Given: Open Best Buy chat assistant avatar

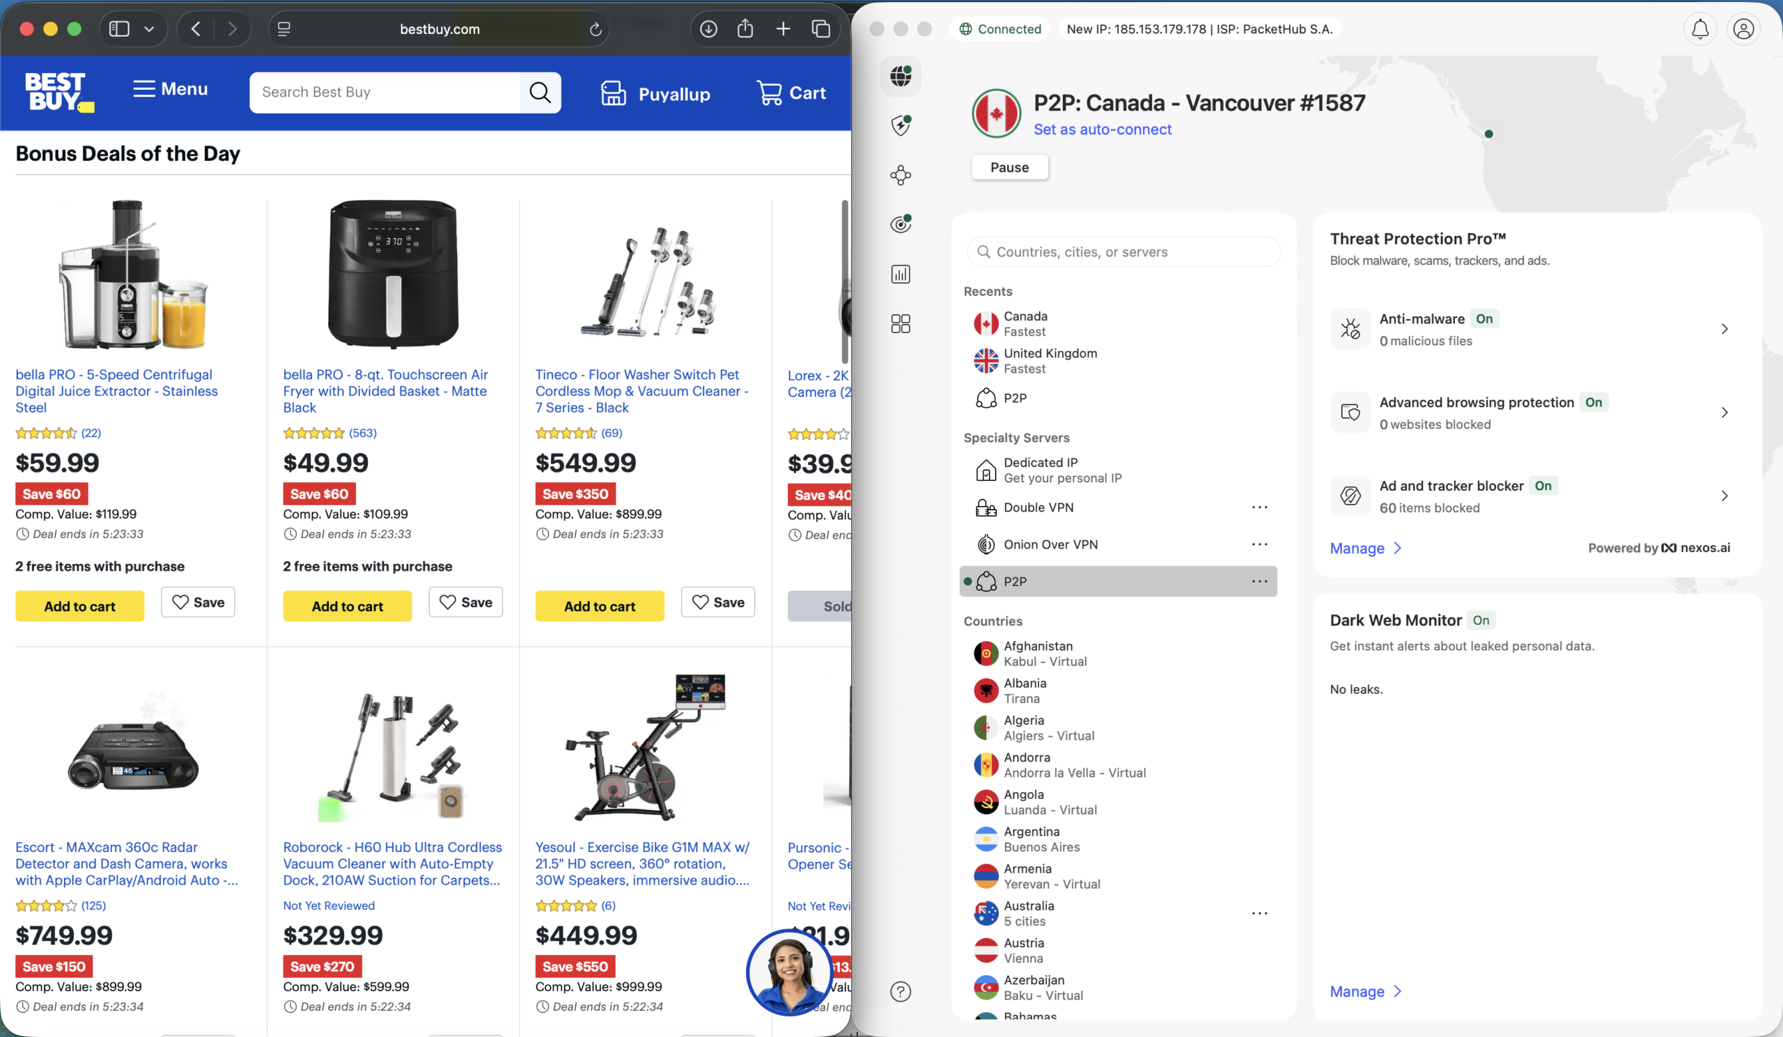Looking at the screenshot, I should point(789,973).
